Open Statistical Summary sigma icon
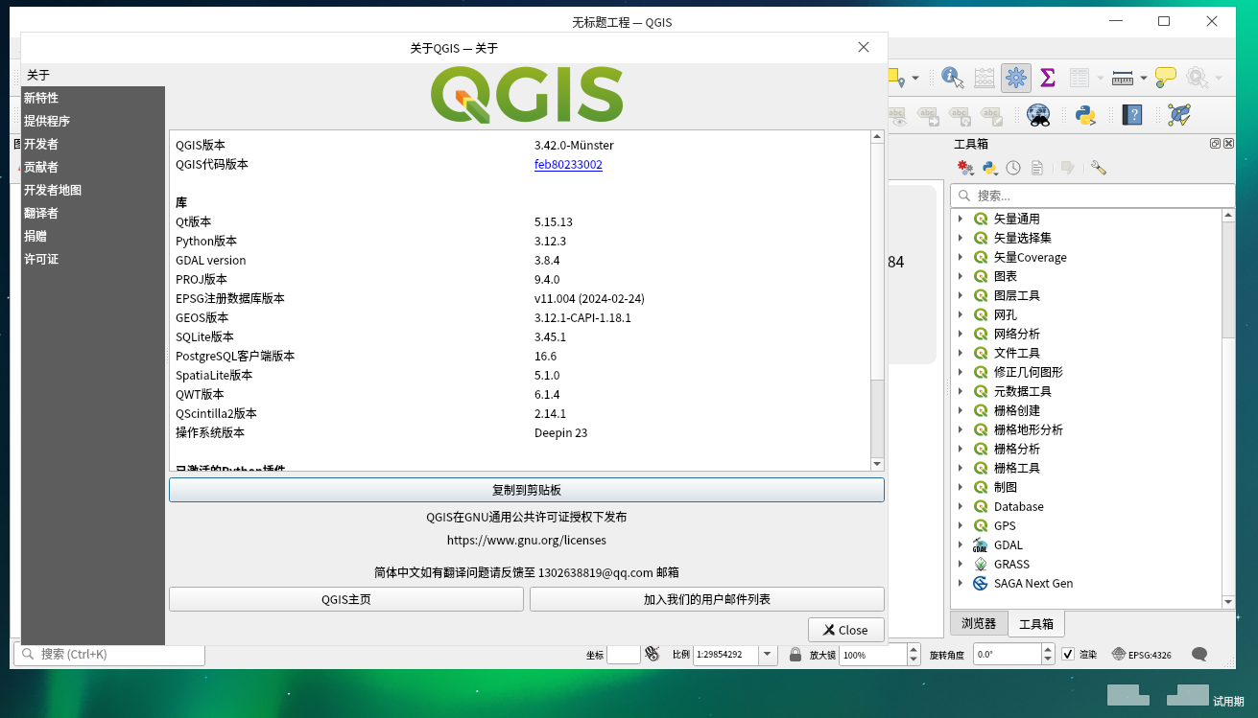 click(1048, 78)
